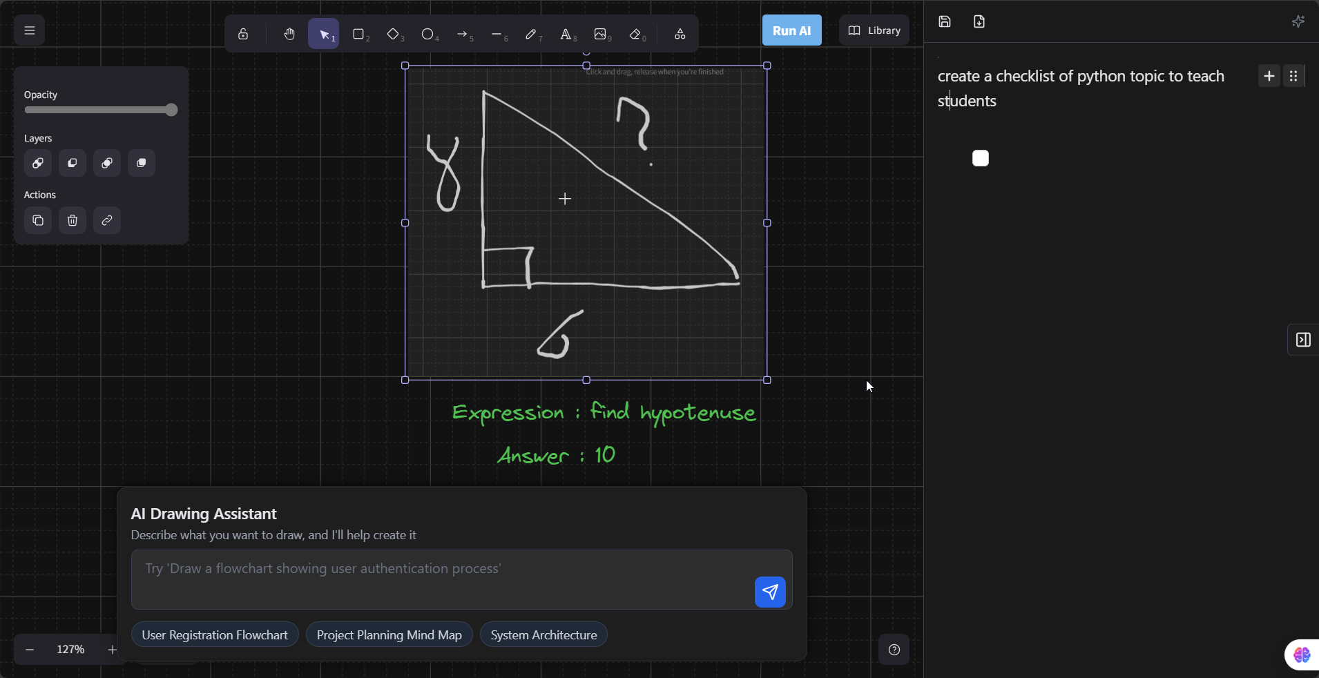The image size is (1319, 678).
Task: Select the Text tool
Action: click(566, 34)
